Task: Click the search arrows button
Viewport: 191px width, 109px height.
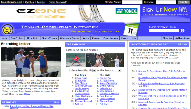Action: click(x=182, y=31)
